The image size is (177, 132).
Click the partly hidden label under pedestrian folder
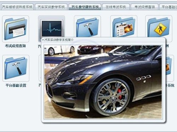click(167, 46)
